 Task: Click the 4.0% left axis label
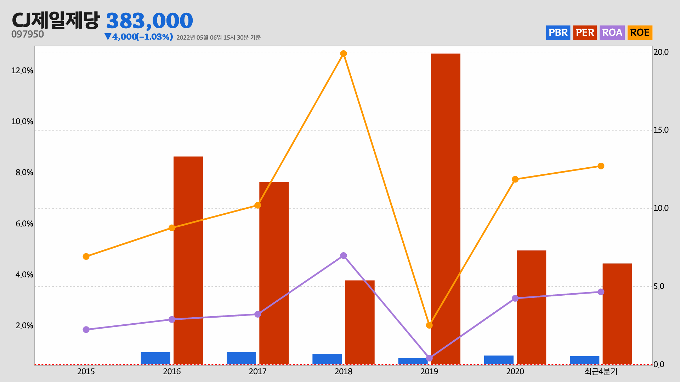[24, 274]
